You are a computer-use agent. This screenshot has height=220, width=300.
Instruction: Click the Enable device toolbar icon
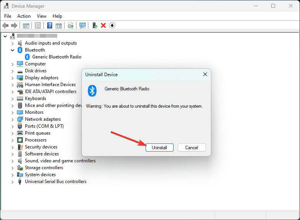pos(95,25)
